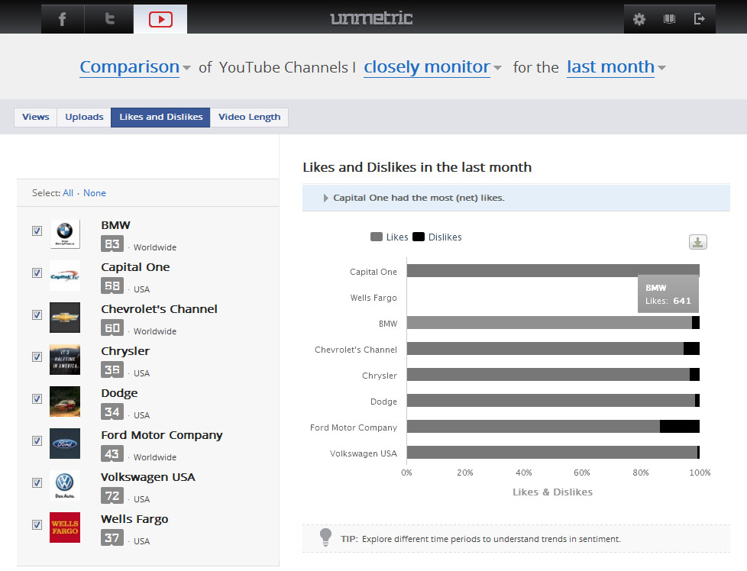Open settings with the gear icon
747x571 pixels.
click(x=639, y=19)
